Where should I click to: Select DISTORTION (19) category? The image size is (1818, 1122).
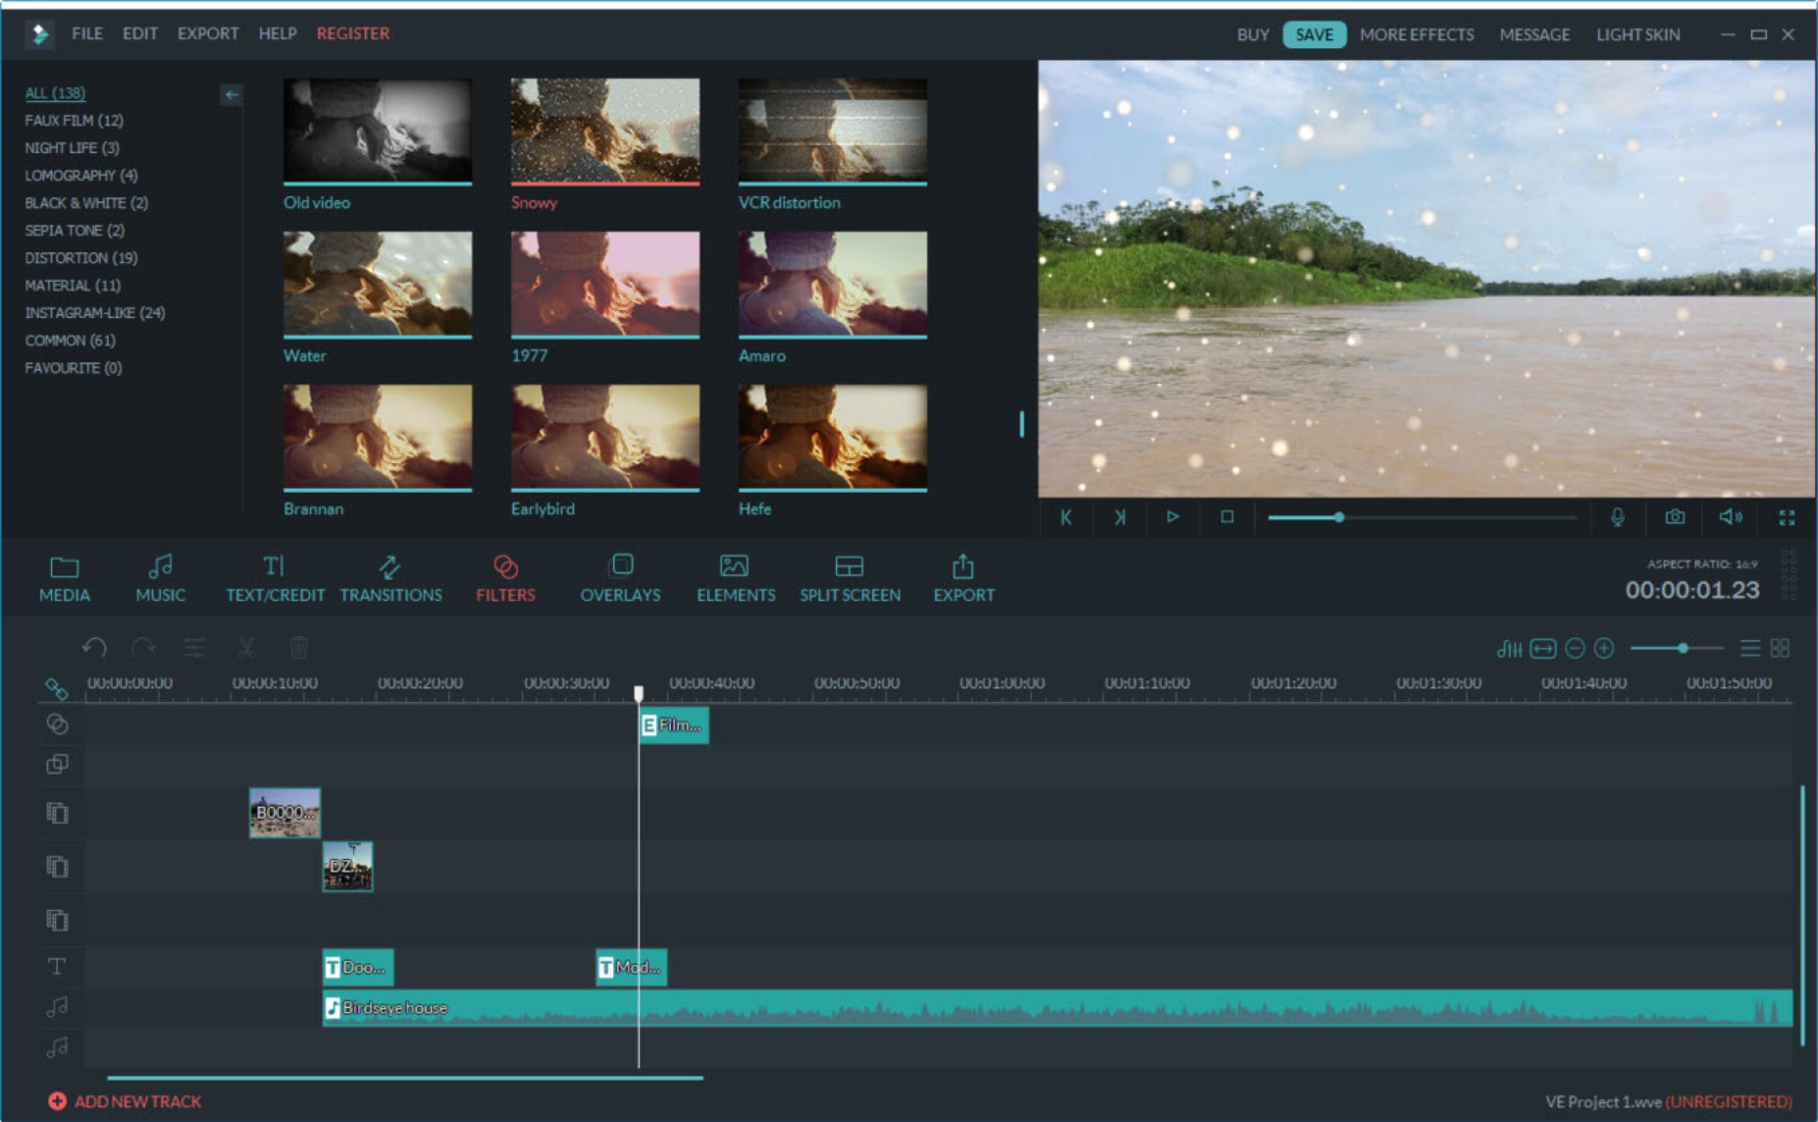pyautogui.click(x=81, y=257)
